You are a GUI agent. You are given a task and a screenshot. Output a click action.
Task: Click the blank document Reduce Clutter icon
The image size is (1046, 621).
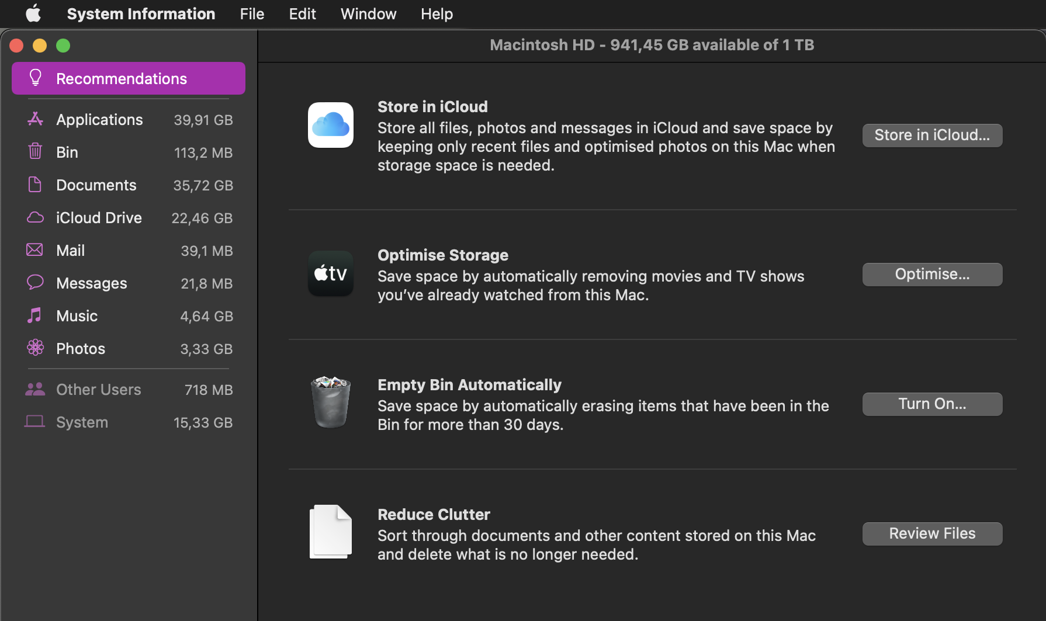331,532
